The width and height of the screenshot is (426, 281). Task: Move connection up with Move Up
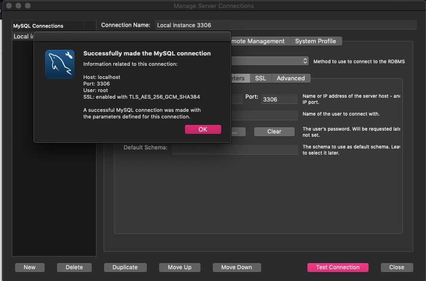tap(180, 267)
